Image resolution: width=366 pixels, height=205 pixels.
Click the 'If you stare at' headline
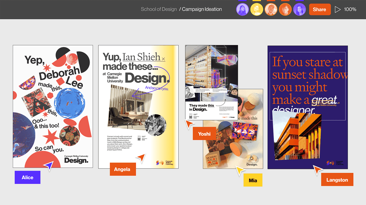(x=308, y=62)
